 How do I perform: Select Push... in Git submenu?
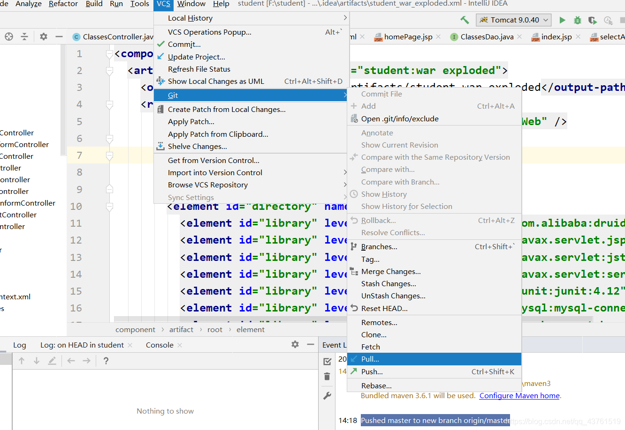[x=434, y=371]
